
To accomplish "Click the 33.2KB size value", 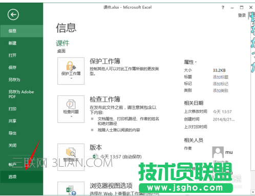I will [219, 70].
